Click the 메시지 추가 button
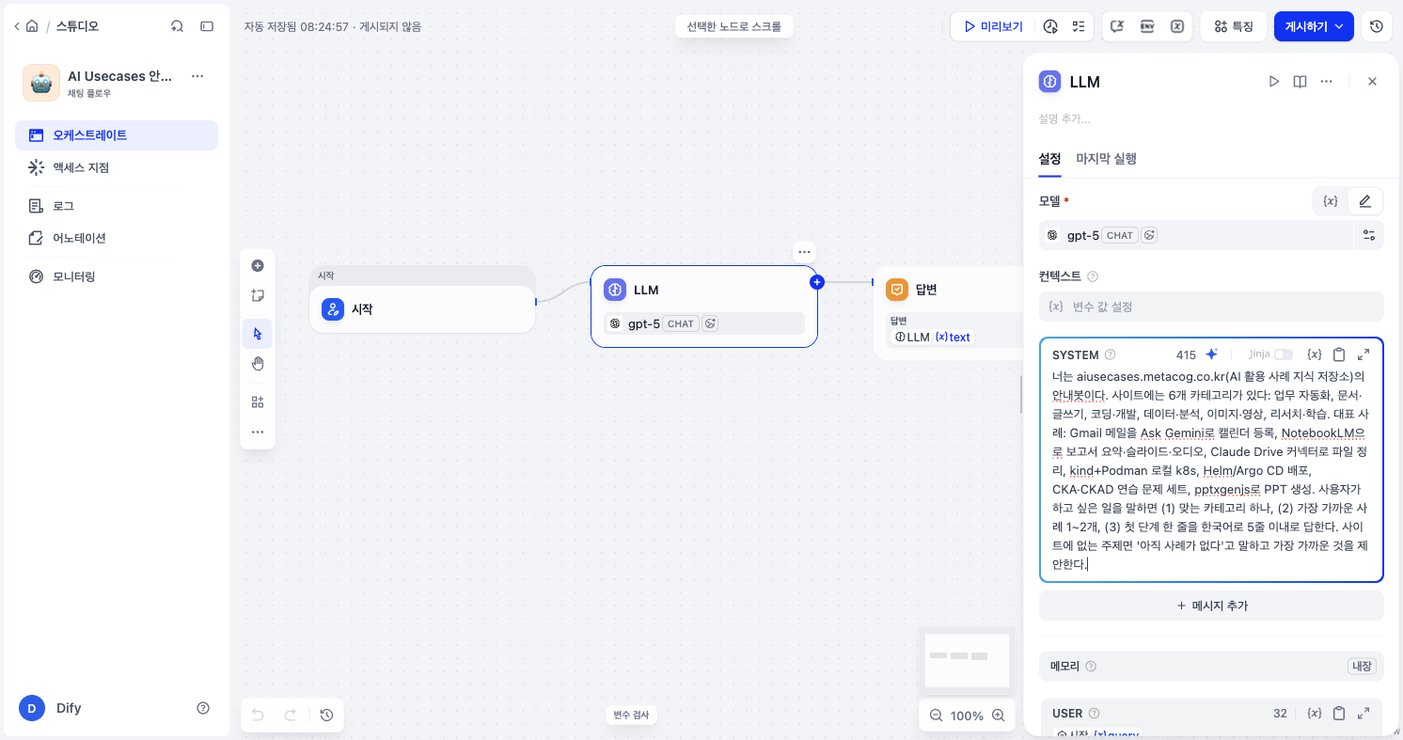The image size is (1403, 740). [x=1211, y=606]
